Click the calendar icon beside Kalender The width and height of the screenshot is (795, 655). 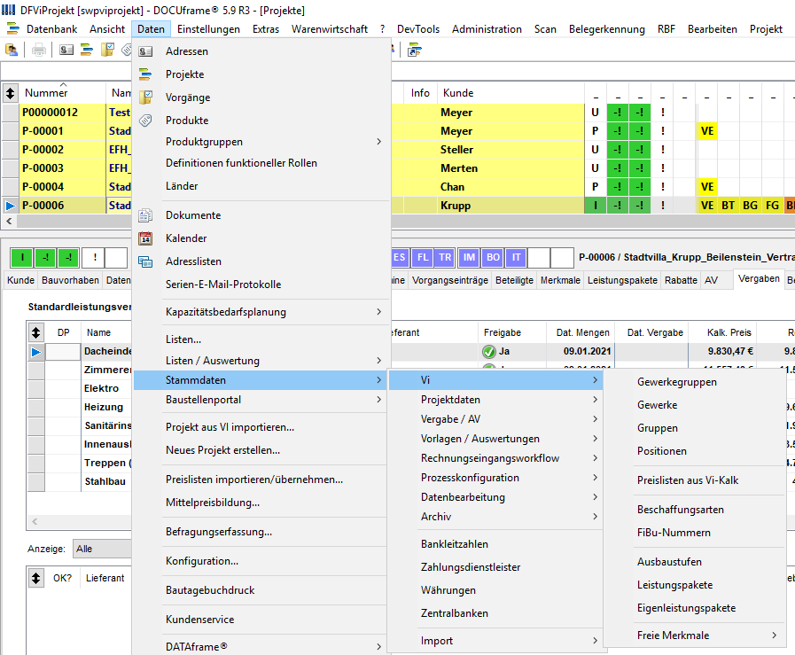point(145,238)
